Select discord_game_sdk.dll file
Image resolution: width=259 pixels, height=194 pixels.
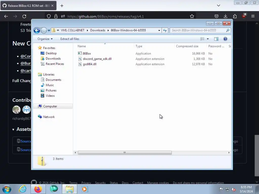click(97, 59)
